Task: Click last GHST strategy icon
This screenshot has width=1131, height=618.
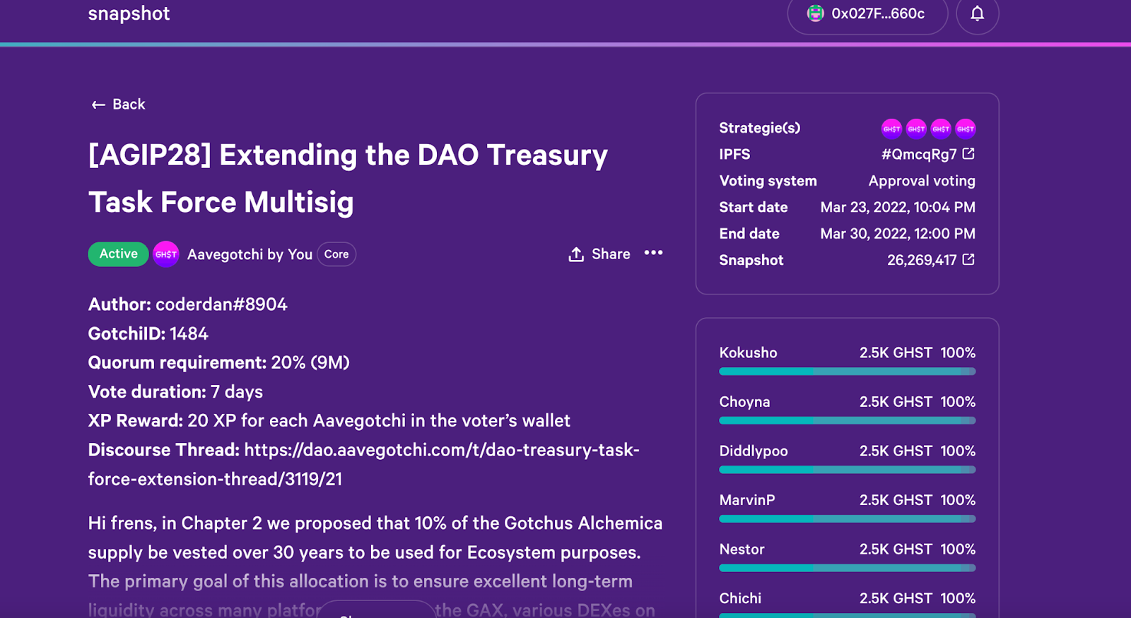Action: (x=966, y=129)
